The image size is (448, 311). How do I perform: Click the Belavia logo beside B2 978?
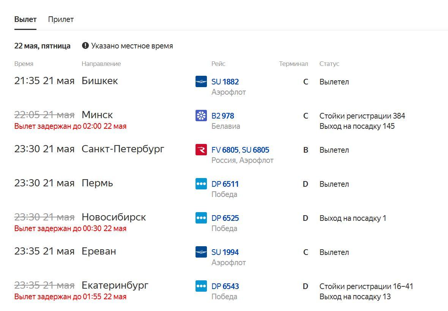tap(201, 116)
